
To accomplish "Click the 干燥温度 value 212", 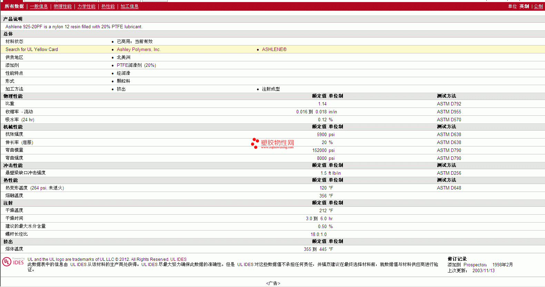I will pyautogui.click(x=323, y=211).
